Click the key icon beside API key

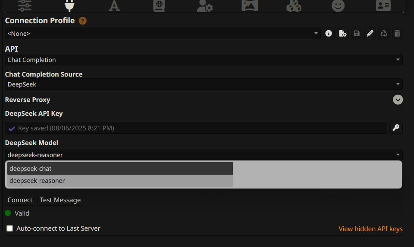coord(396,128)
